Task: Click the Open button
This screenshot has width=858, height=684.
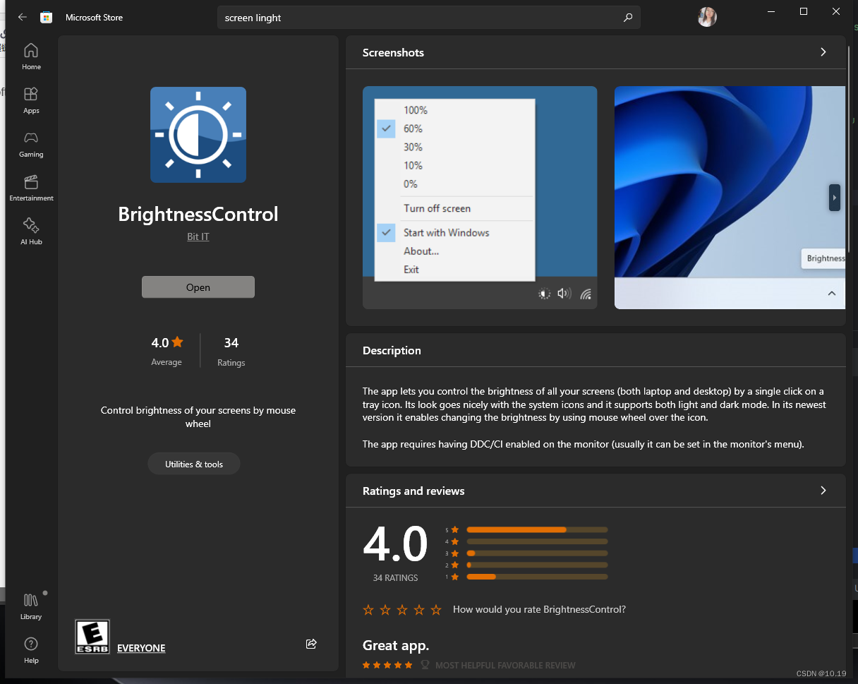Action: coord(198,287)
